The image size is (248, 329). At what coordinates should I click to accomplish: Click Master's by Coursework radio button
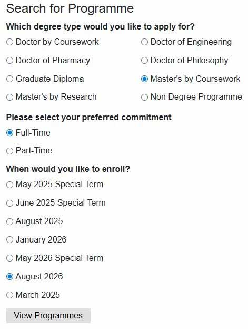144,79
